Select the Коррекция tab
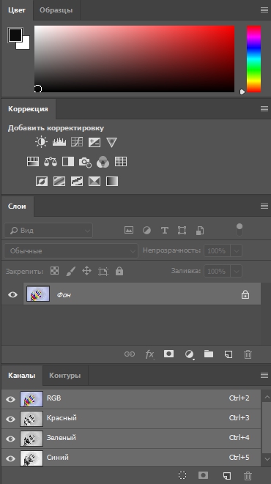The height and width of the screenshot is (484, 271). click(x=28, y=108)
